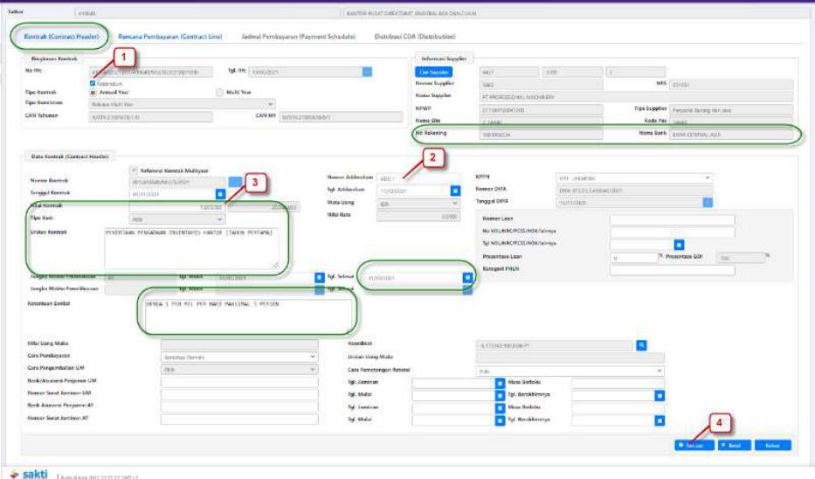Click the Koordinat search icon
The width and height of the screenshot is (815, 479).
[x=641, y=345]
